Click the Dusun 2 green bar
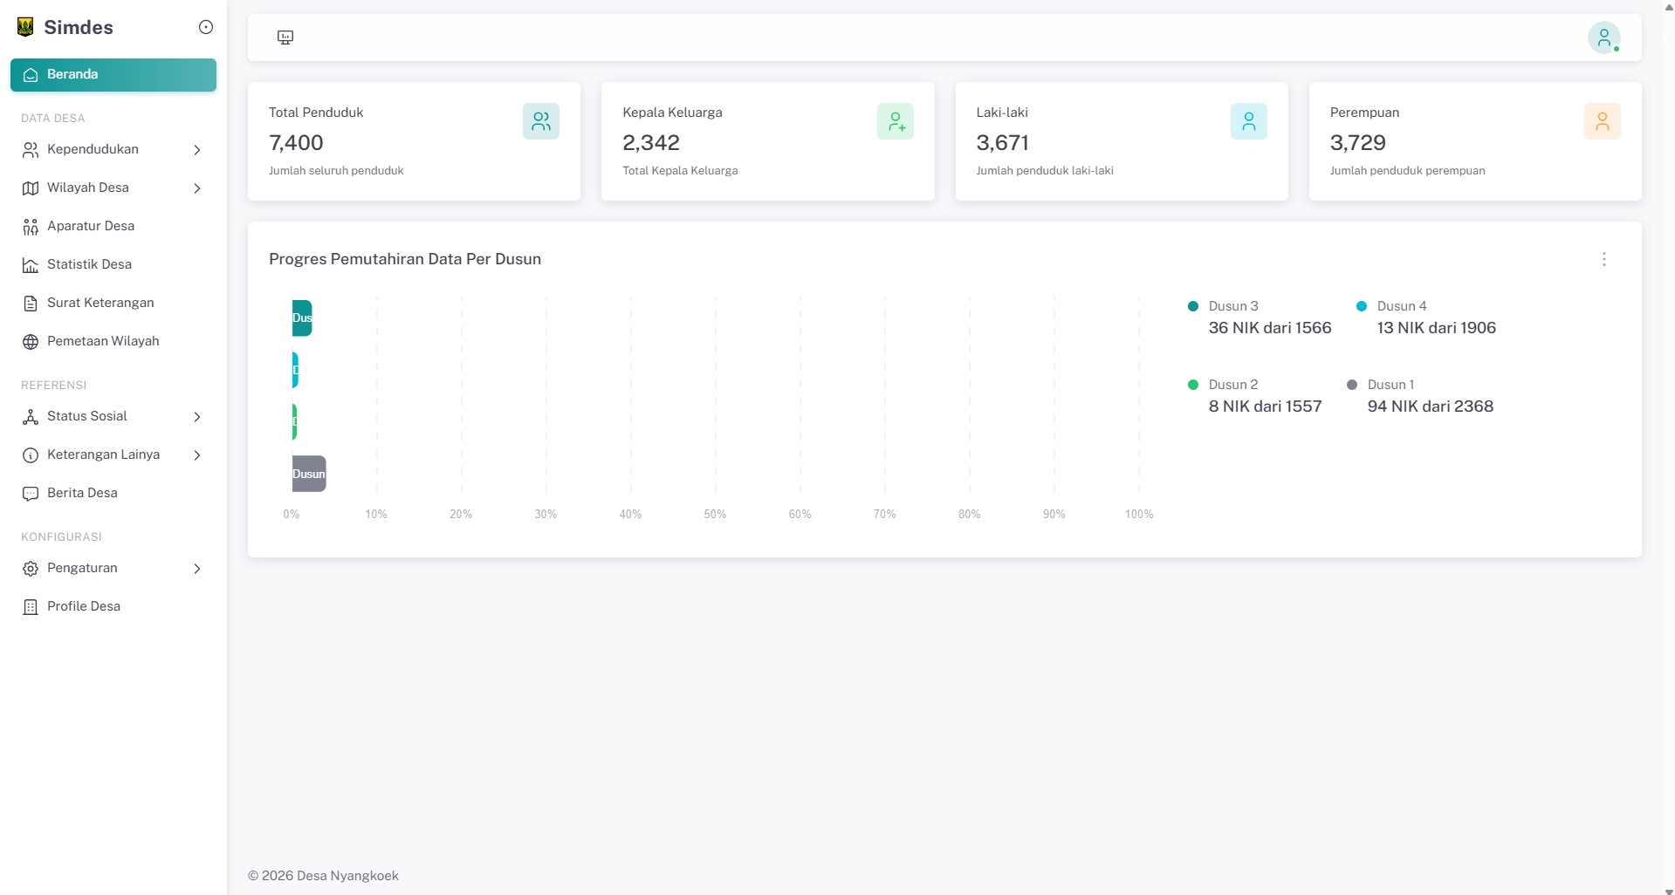The width and height of the screenshot is (1675, 895). pos(294,421)
